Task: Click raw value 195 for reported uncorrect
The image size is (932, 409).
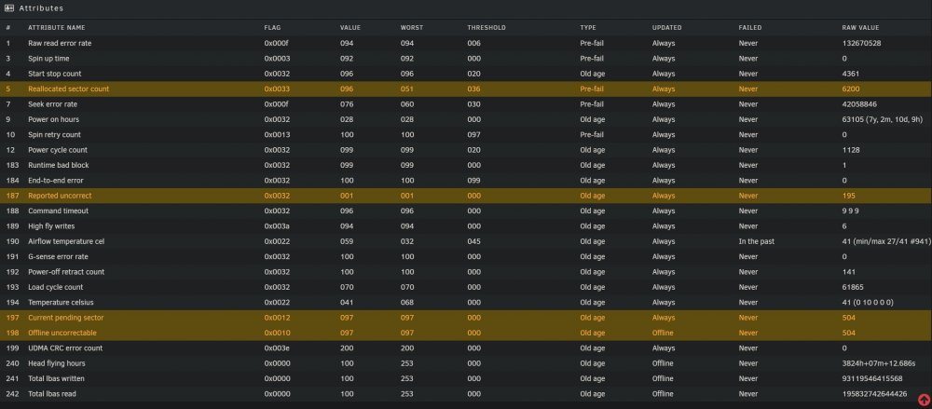Action: tap(848, 196)
